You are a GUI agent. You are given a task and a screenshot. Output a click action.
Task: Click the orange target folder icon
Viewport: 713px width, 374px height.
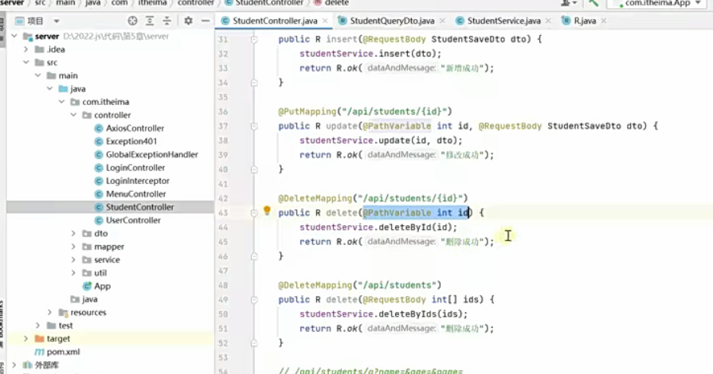coord(40,338)
